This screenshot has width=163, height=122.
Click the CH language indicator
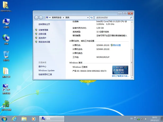click(x=131, y=119)
